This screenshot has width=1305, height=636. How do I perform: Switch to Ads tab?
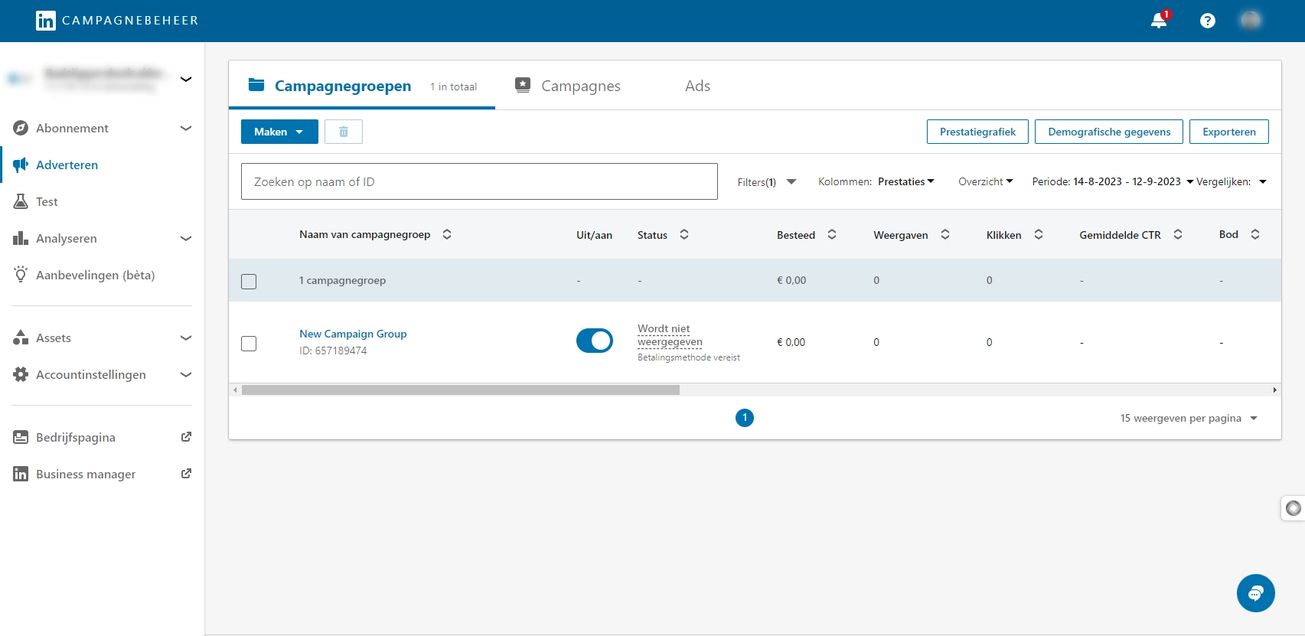tap(697, 86)
